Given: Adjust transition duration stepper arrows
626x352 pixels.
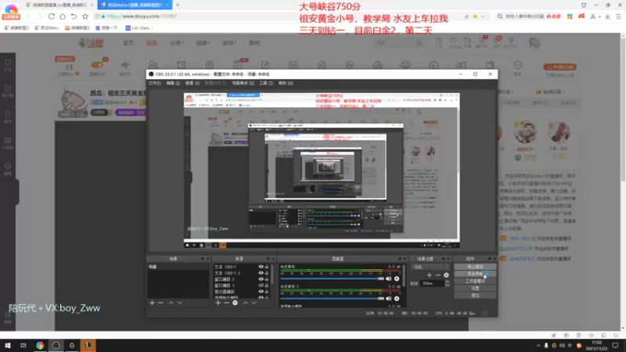Looking at the screenshot, I should point(447,283).
